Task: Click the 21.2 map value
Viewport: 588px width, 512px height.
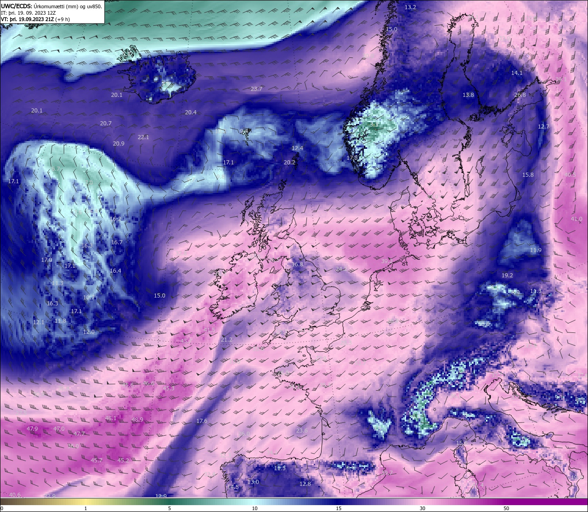Action: click(x=226, y=340)
